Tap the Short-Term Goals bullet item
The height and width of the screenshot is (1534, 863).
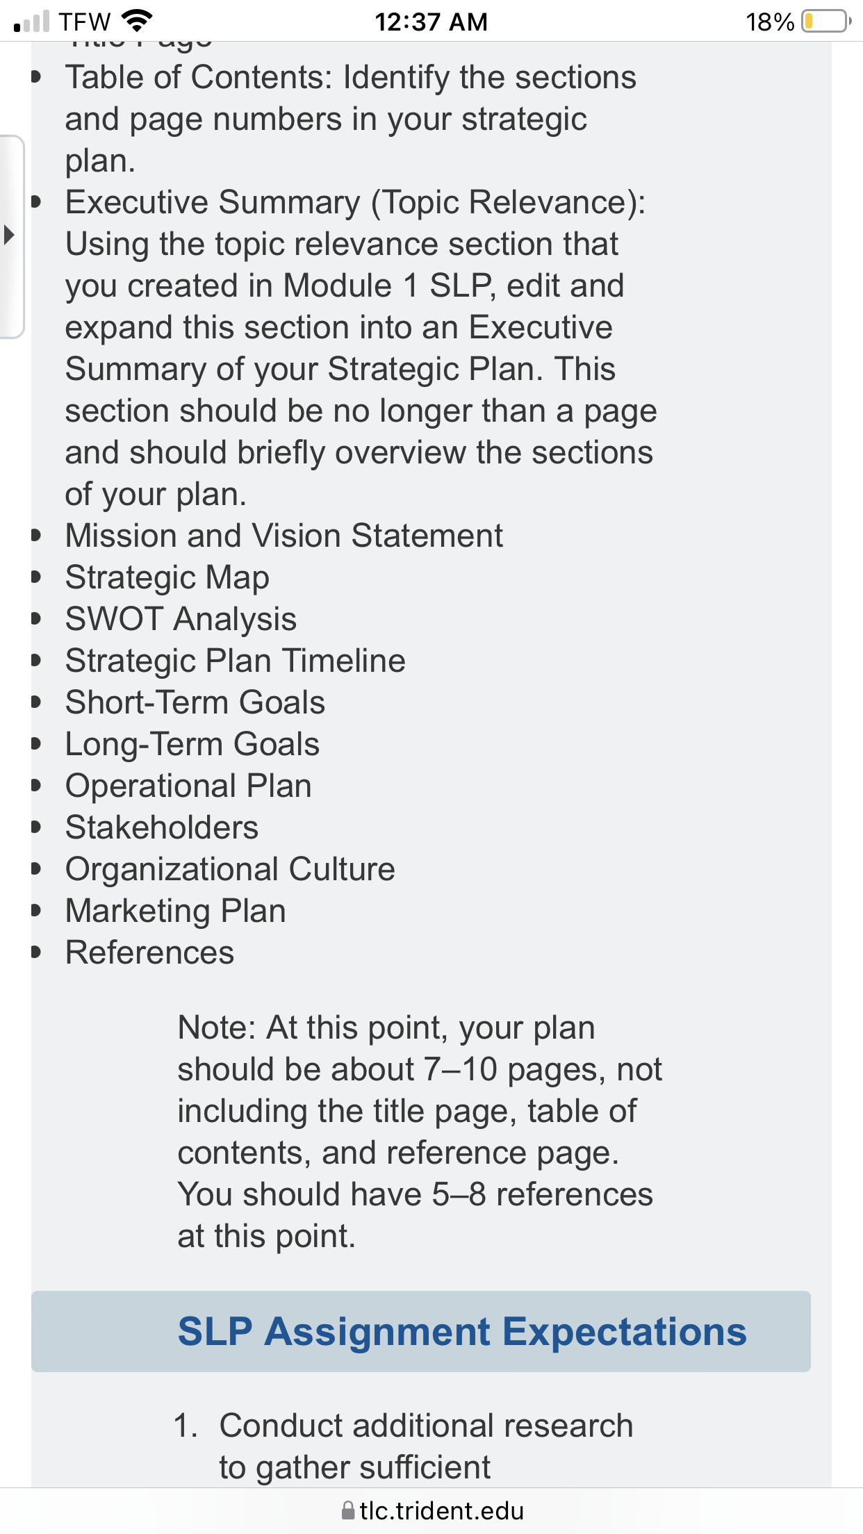[195, 702]
